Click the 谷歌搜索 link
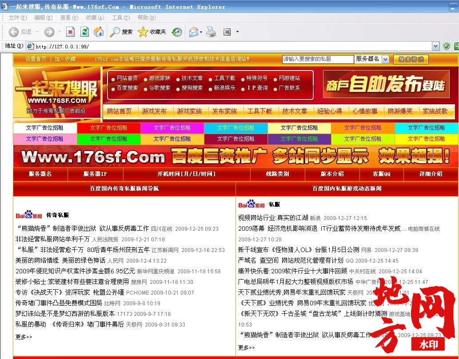459x359 pixels. 159,88
